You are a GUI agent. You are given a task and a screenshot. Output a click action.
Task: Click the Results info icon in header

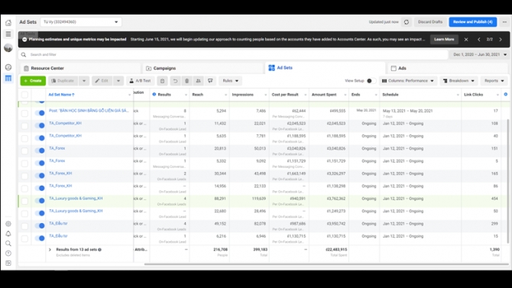click(x=154, y=95)
